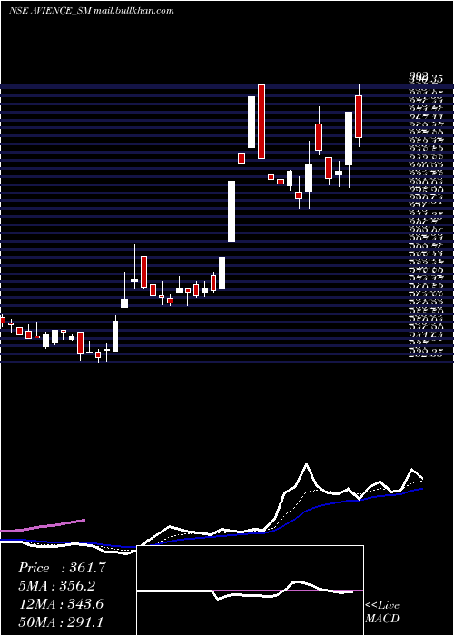Click the last red candlestick on the chart
Viewport: 454px width, 636px height.
coord(359,116)
